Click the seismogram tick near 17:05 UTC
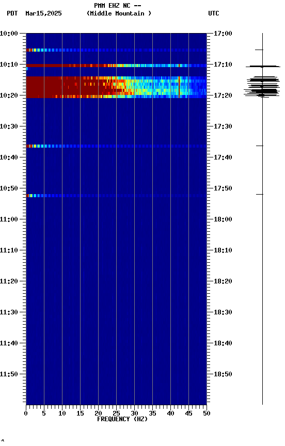Screen dimensions: 285x446 [x=259, y=50]
